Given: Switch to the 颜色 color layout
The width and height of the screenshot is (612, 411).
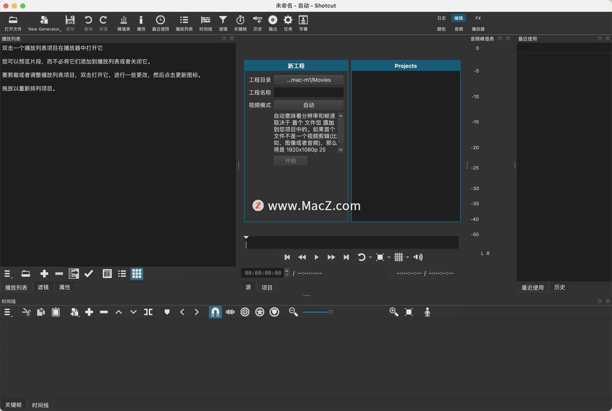Looking at the screenshot, I should click(441, 29).
